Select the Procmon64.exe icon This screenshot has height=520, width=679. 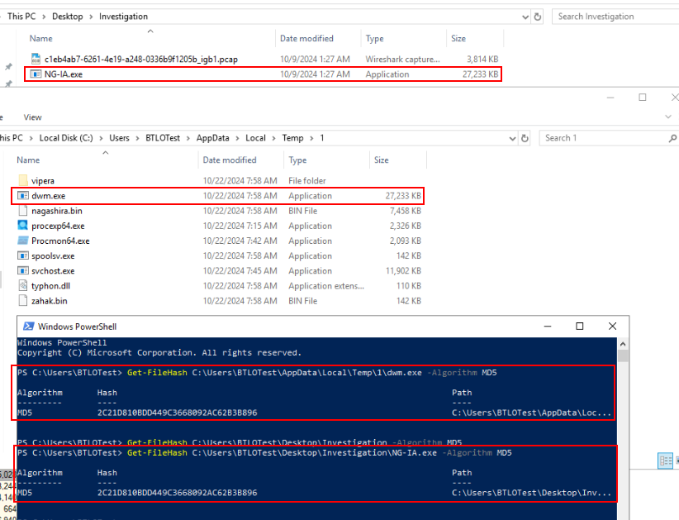[x=23, y=241]
